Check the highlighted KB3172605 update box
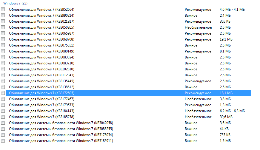 [x=3, y=93]
